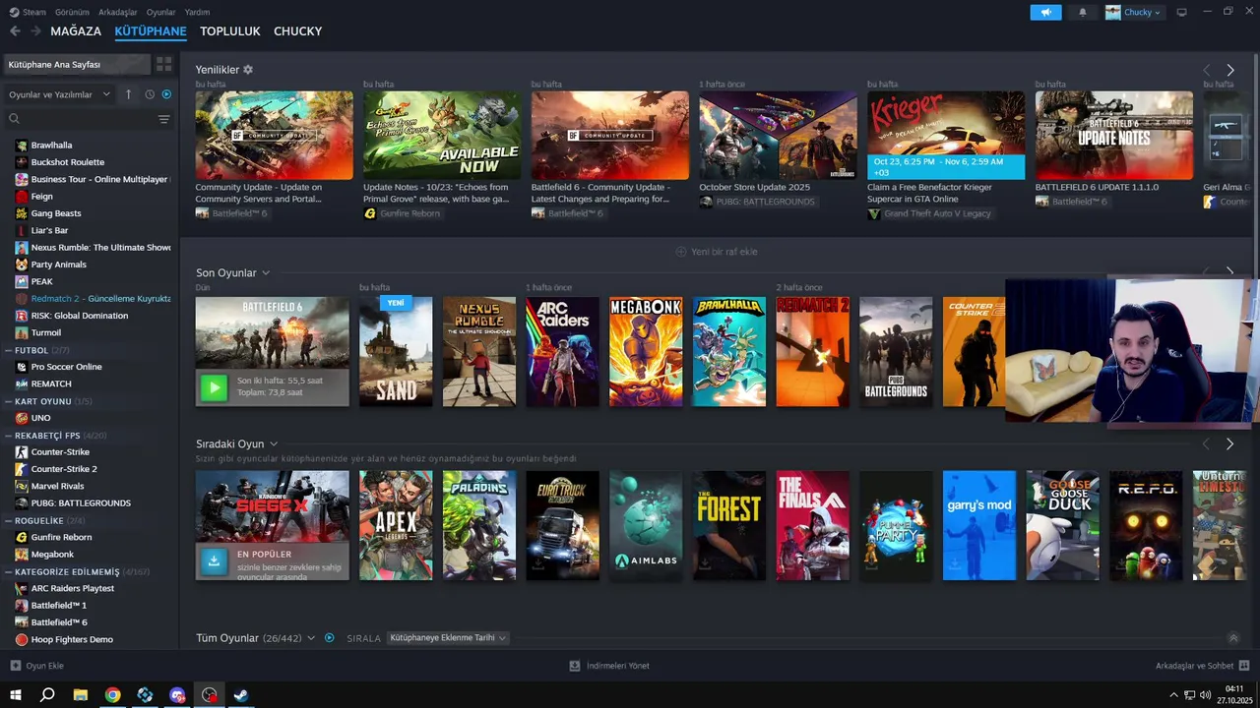1260x708 pixels.
Task: Open the Arkadaşlar menu
Action: [x=118, y=12]
